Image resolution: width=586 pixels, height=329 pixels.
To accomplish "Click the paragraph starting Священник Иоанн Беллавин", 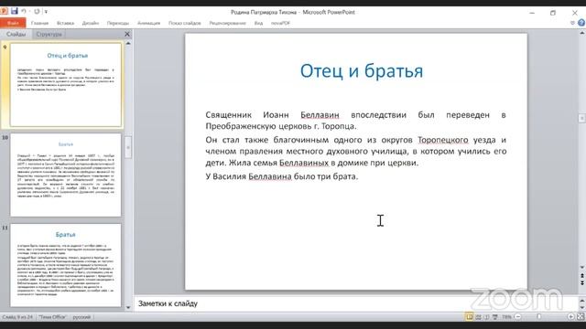I will pos(356,120).
